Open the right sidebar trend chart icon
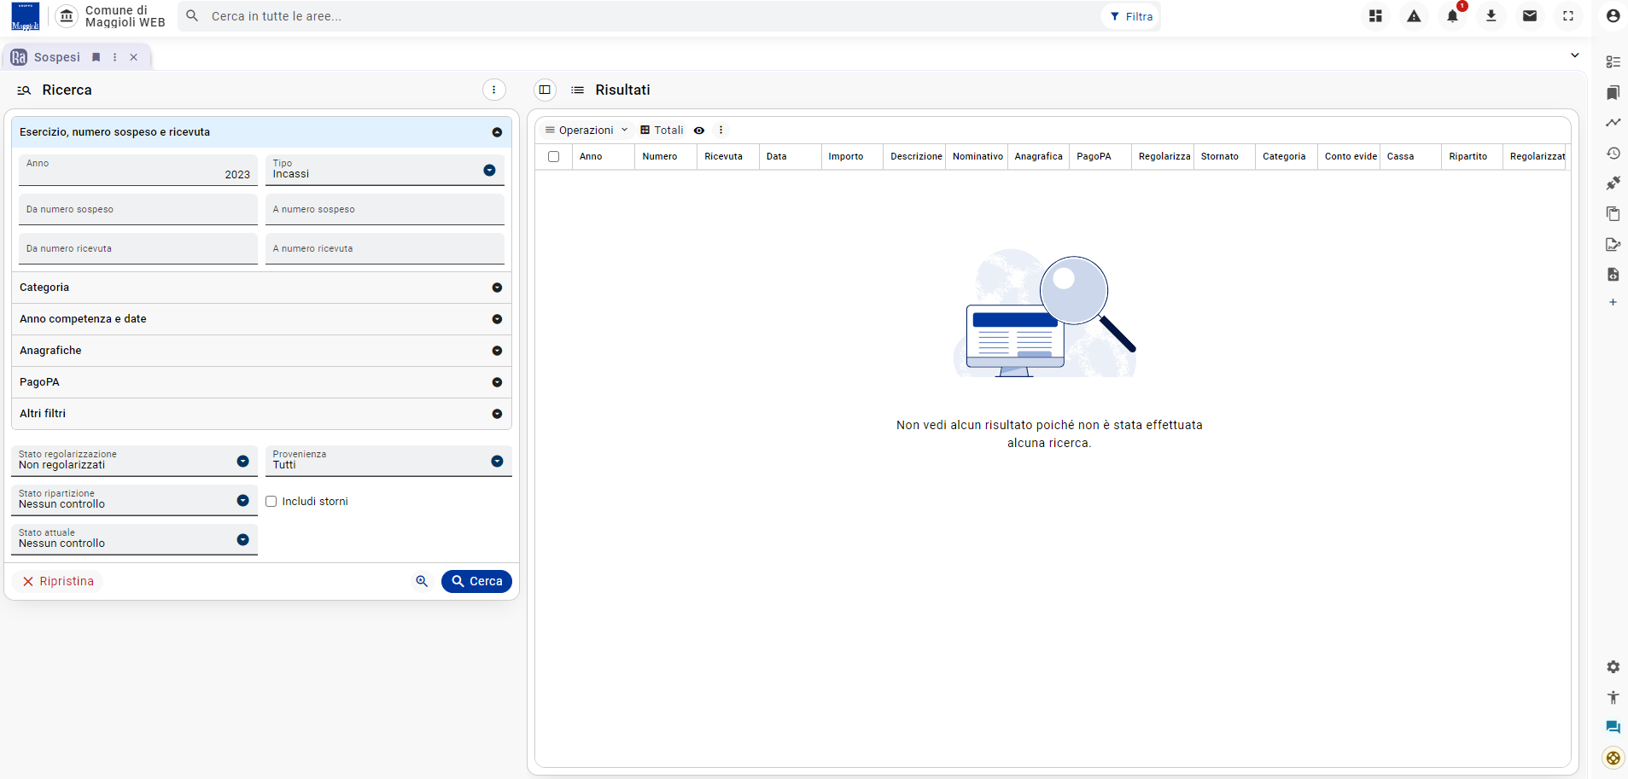 click(1613, 123)
